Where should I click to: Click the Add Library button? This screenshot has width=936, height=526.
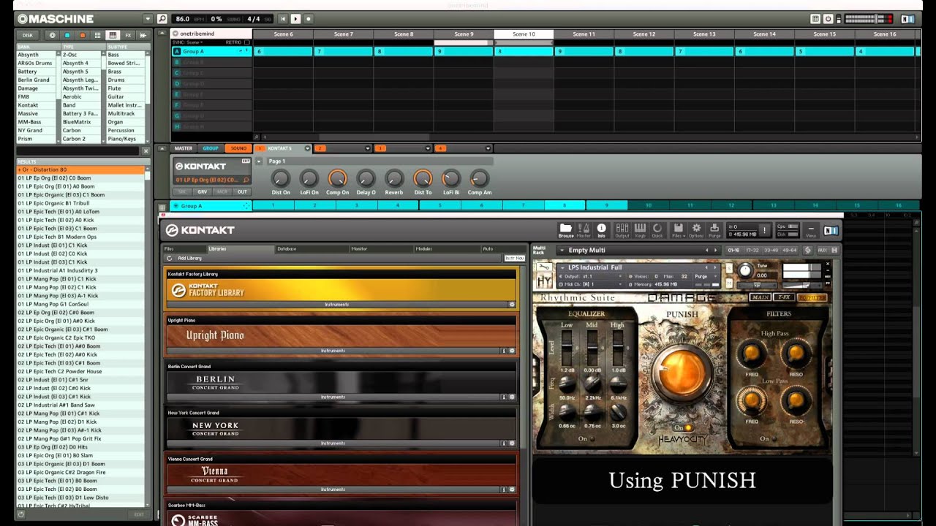point(189,258)
